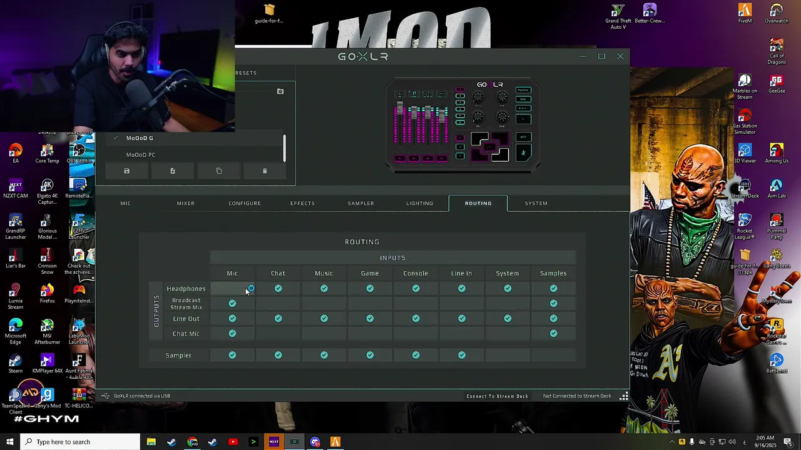
Task: Click the volume icon in system tray
Action: point(732,442)
